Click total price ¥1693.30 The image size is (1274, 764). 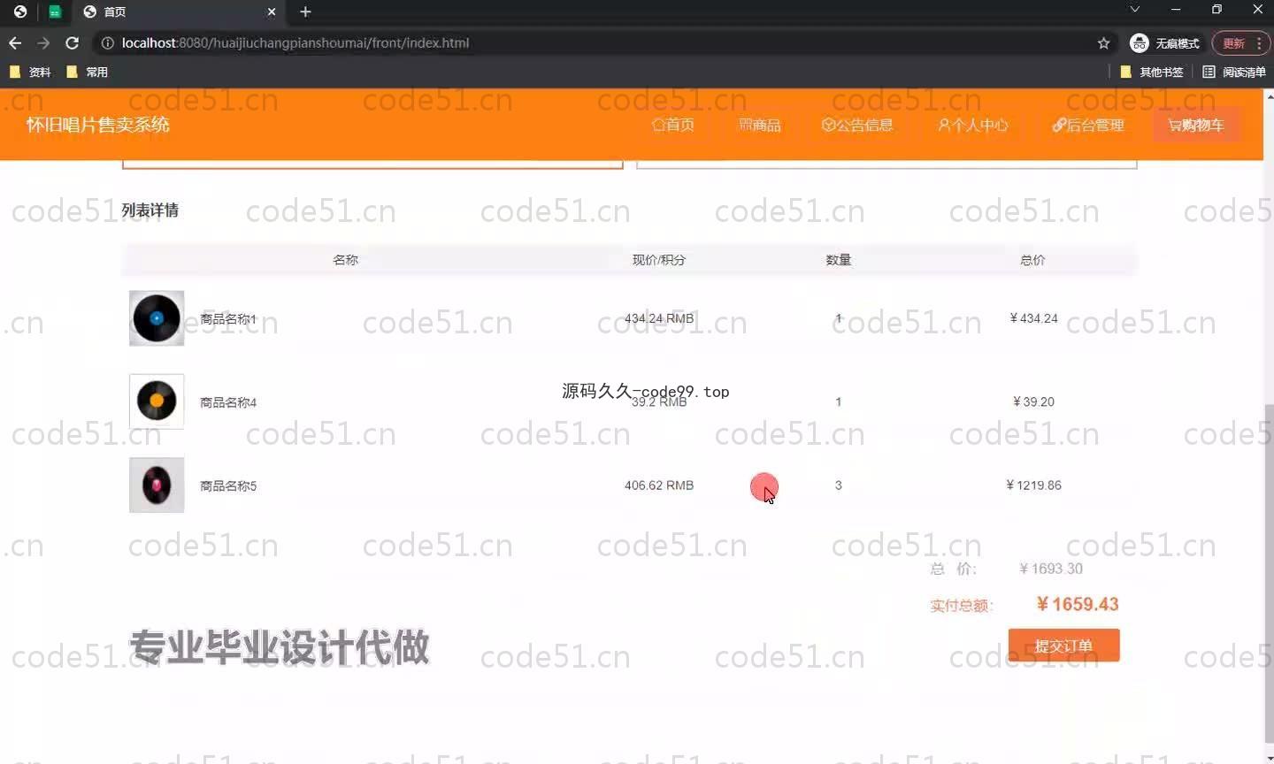coord(1051,569)
